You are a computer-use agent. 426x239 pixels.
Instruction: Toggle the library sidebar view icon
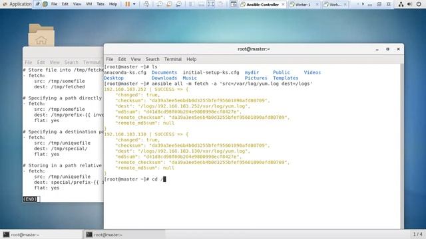[192, 4]
